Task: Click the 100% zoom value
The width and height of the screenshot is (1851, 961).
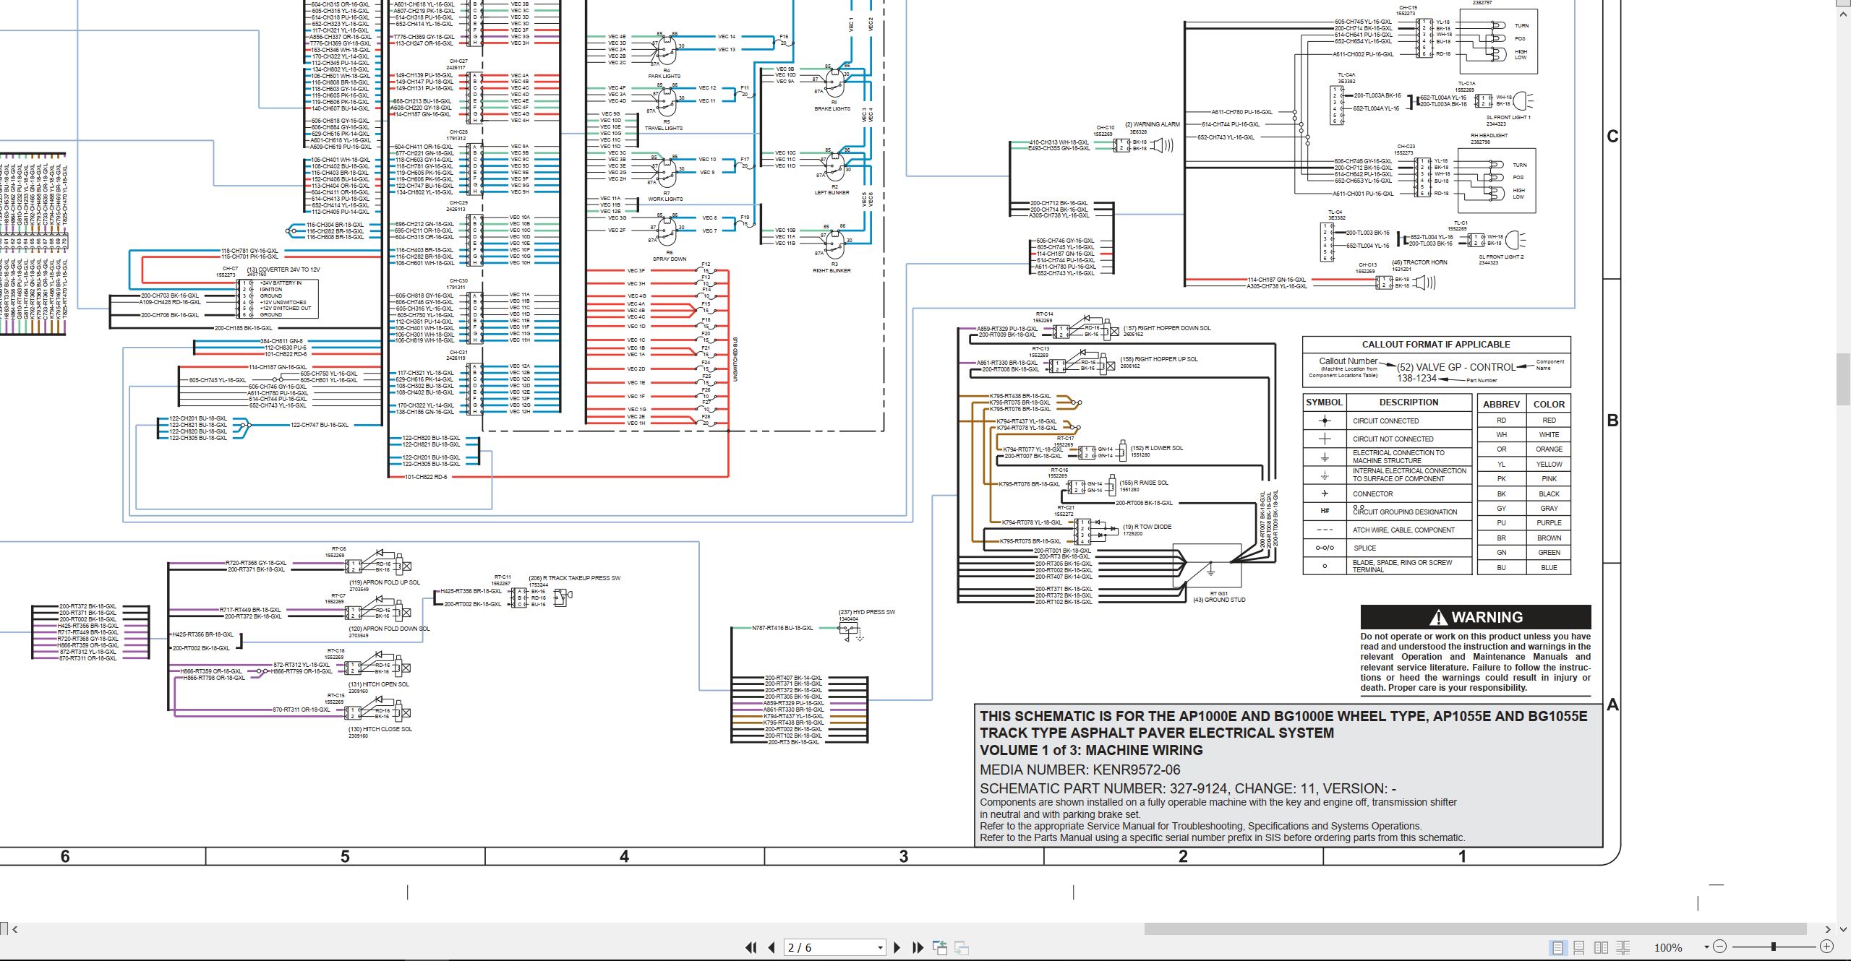Action: (x=1668, y=947)
